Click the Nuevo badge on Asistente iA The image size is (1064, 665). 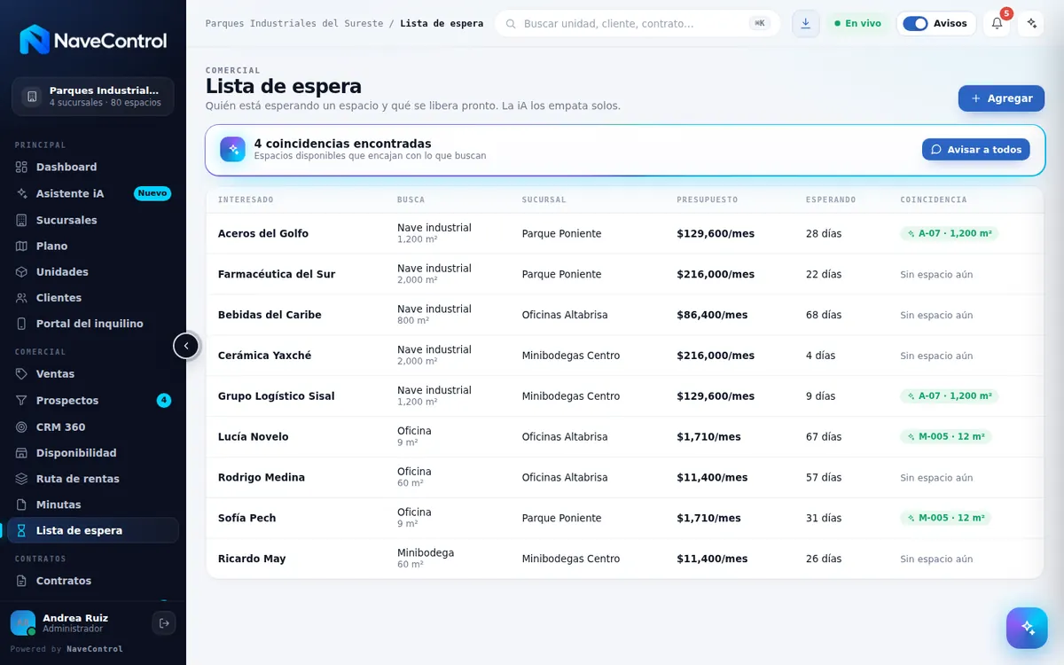(x=153, y=193)
